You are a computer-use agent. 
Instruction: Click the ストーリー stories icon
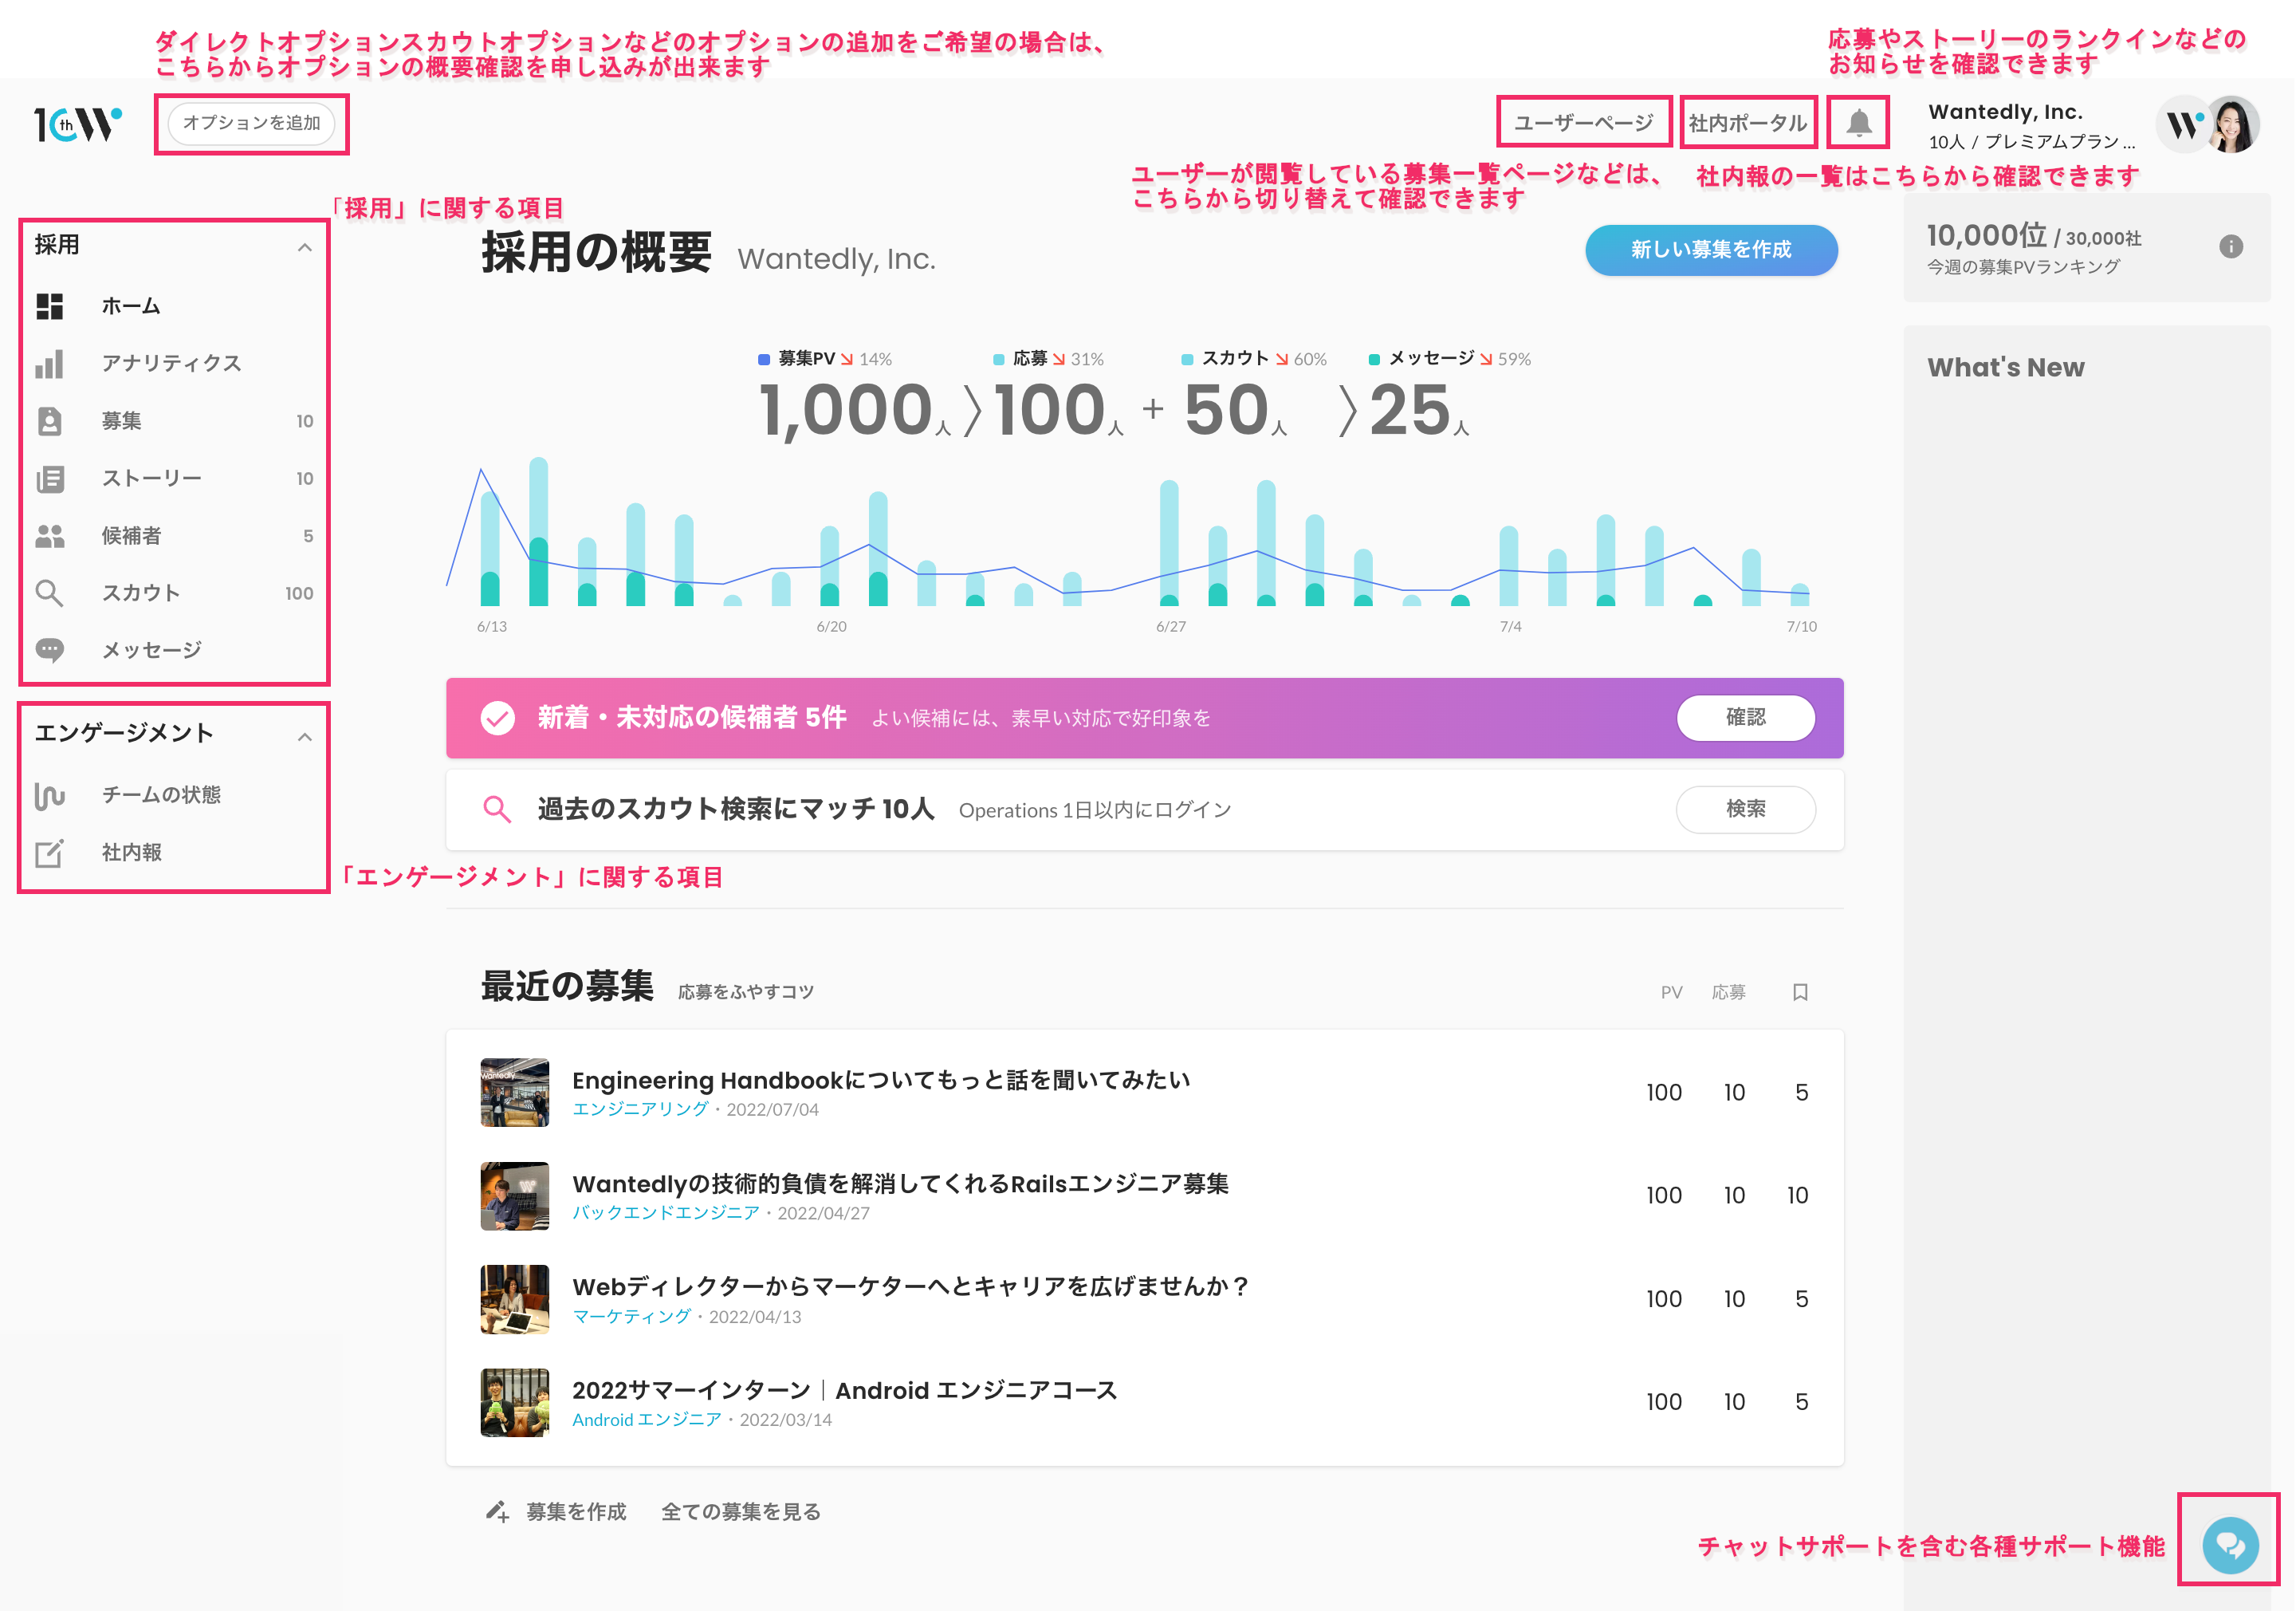(x=50, y=479)
